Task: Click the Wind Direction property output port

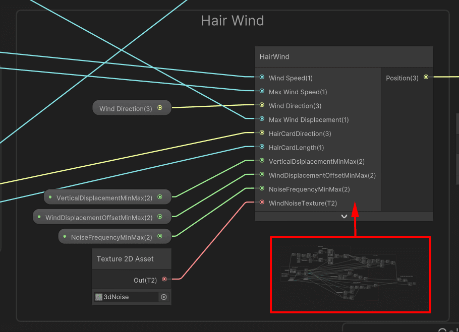Action: pos(160,108)
